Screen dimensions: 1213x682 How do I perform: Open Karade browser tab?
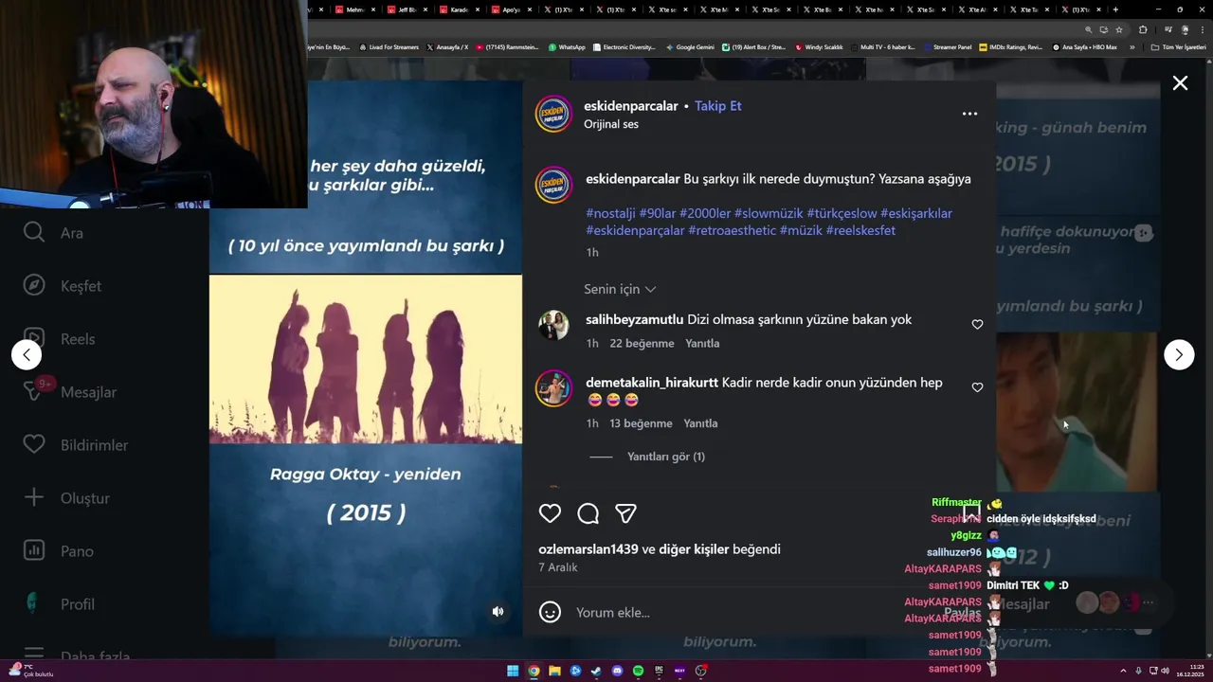tap(461, 9)
